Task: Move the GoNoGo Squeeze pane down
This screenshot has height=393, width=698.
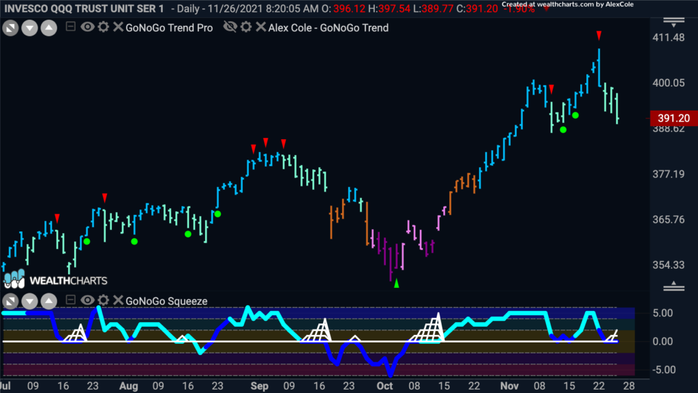Action: point(30,301)
